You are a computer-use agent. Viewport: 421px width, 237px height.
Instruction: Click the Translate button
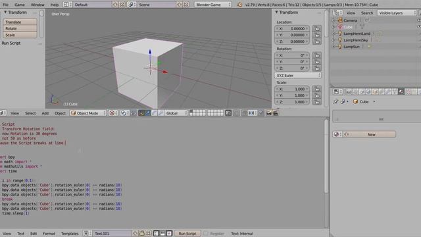(x=20, y=22)
